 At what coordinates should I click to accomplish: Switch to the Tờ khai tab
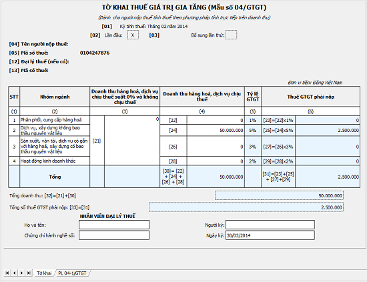[x=44, y=273]
